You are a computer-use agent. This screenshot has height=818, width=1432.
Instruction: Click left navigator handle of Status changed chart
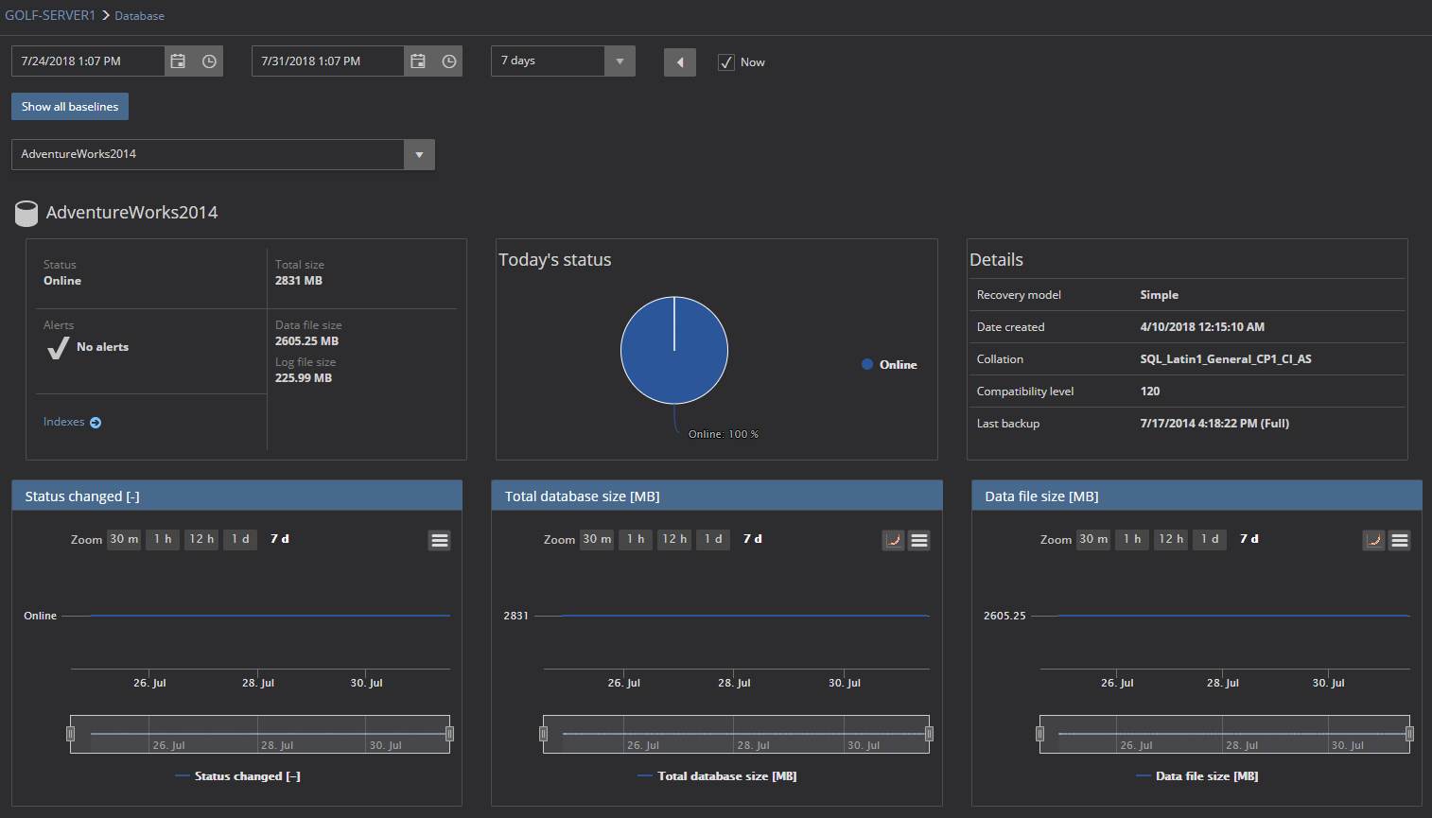point(70,734)
